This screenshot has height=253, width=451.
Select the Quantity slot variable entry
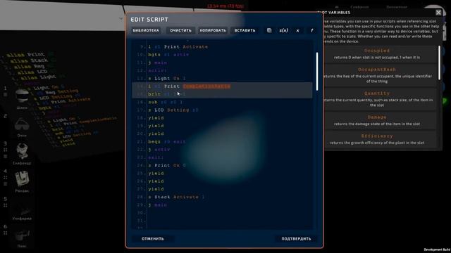377,99
